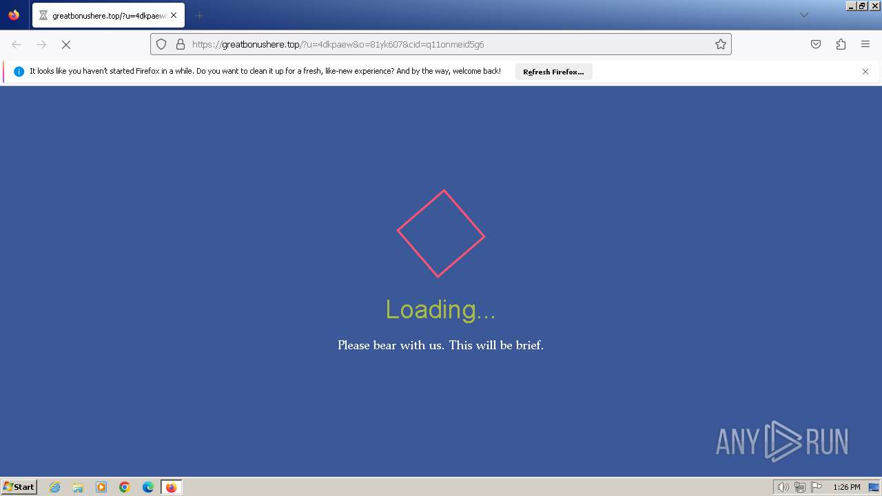
Task: Open Save to Pocket button
Action: [x=816, y=44]
